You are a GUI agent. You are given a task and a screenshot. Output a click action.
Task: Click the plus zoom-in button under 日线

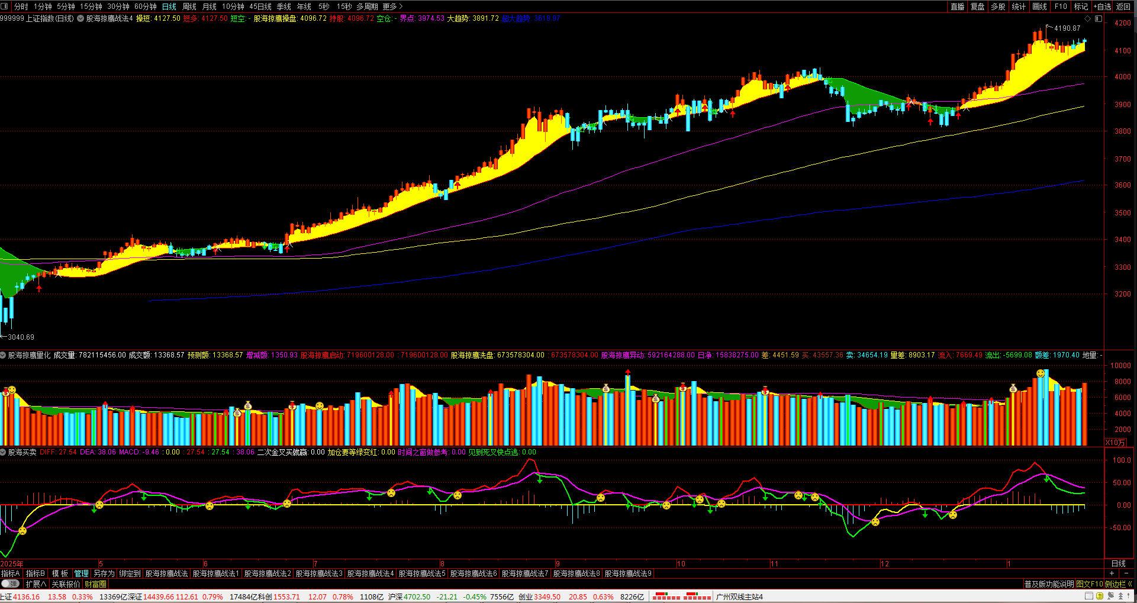pyautogui.click(x=1112, y=573)
